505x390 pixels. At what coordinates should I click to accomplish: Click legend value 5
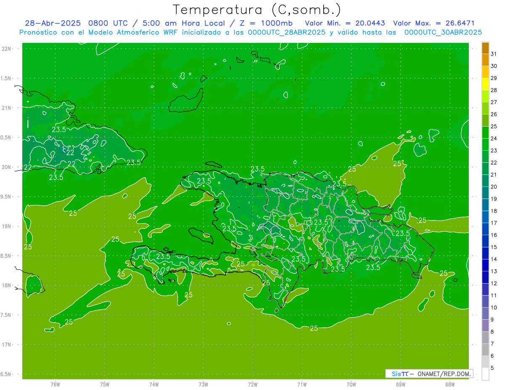click(x=492, y=368)
